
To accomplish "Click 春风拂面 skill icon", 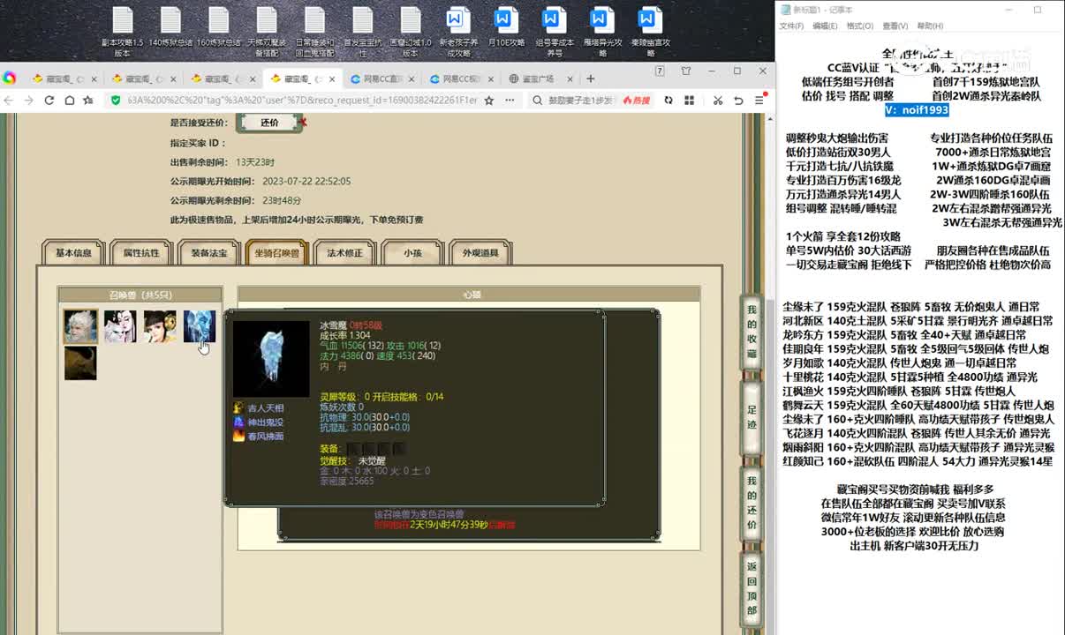I will point(238,437).
